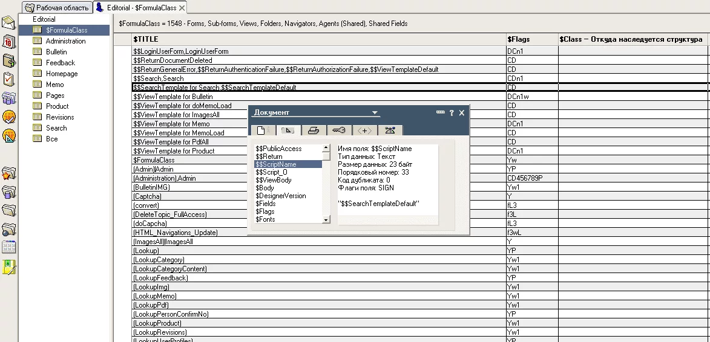Click the printer tab in Document properties
The width and height of the screenshot is (710, 342).
click(x=312, y=130)
